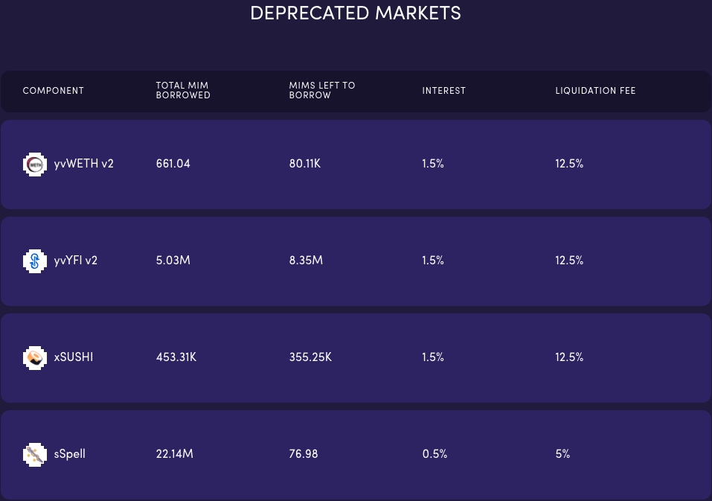This screenshot has height=501, width=712.
Task: Click the MIMs Left To Borrow header
Action: [322, 91]
